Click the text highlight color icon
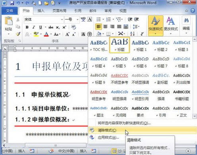Screen dimensions: 197x155 click(36, 34)
